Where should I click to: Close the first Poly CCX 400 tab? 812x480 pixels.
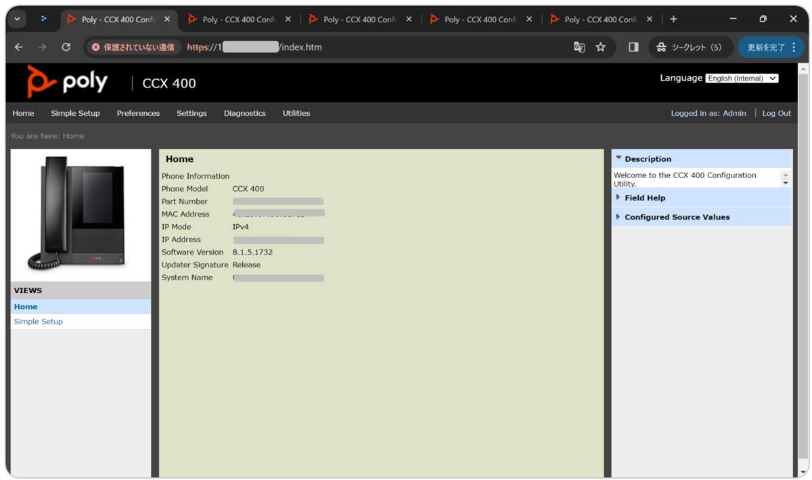click(x=167, y=20)
